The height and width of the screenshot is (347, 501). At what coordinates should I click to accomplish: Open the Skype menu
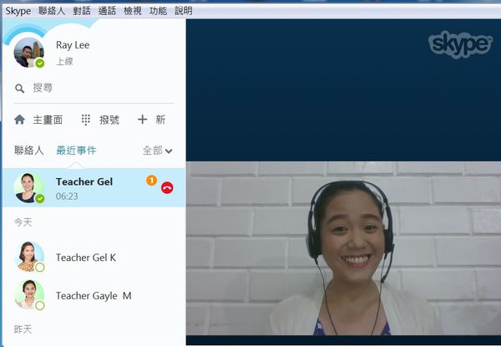(x=18, y=11)
